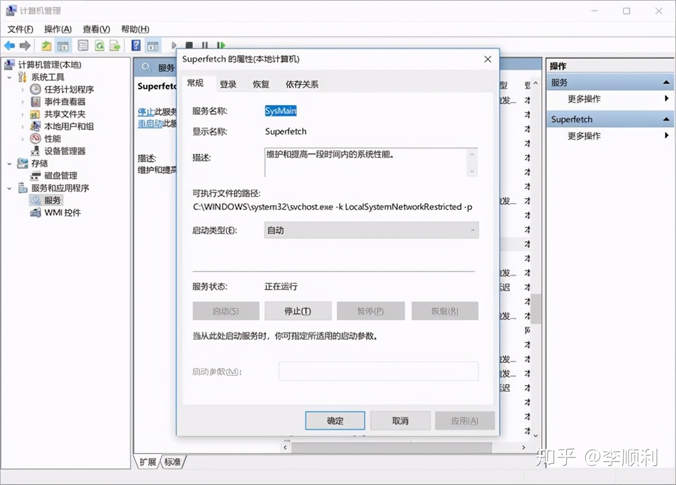
Task: Select 磁盘管理 under 存储
Action: click(61, 175)
